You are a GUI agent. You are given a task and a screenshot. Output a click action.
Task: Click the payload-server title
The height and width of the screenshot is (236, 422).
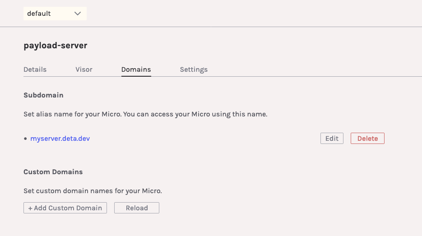(x=56, y=46)
